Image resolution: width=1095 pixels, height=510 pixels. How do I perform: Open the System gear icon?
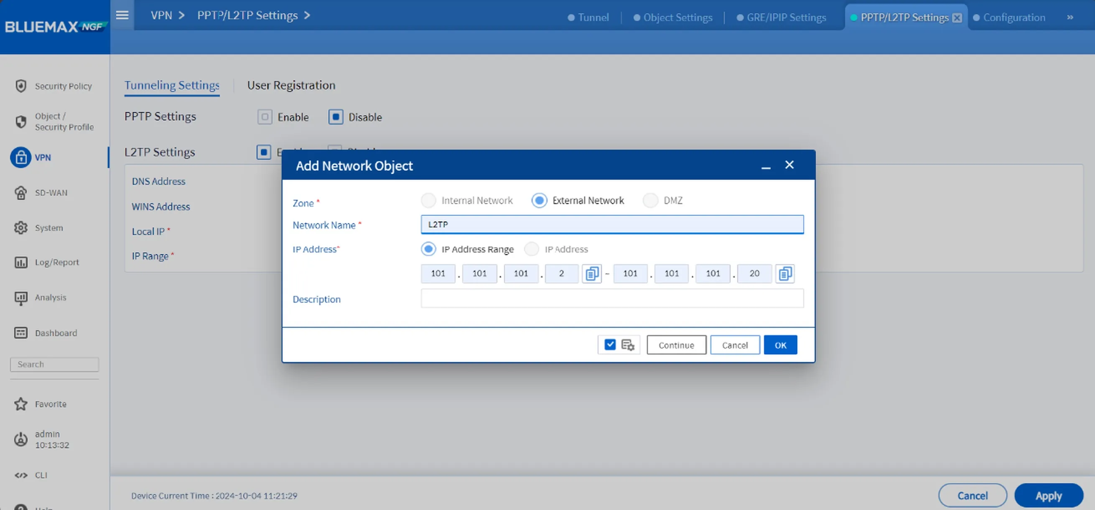(21, 228)
